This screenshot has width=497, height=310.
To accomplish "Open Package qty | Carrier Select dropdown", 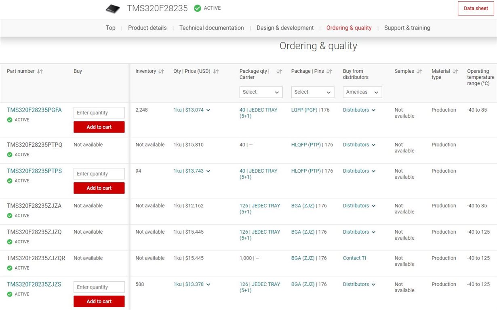I will click(261, 92).
